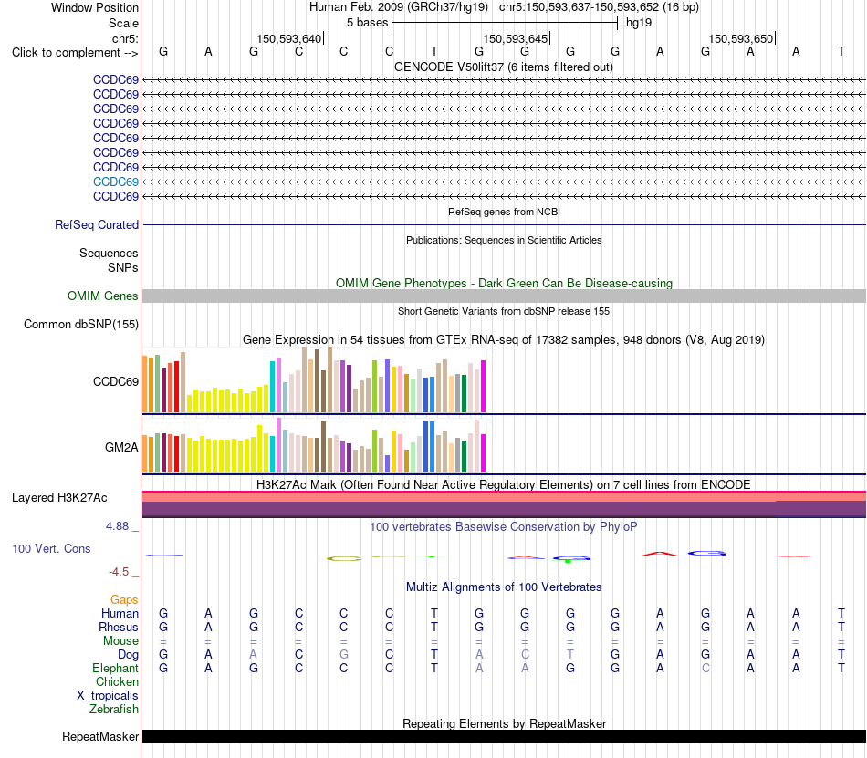Click the RefSeq Curated intron line
This screenshot has width=867, height=758.
point(504,225)
